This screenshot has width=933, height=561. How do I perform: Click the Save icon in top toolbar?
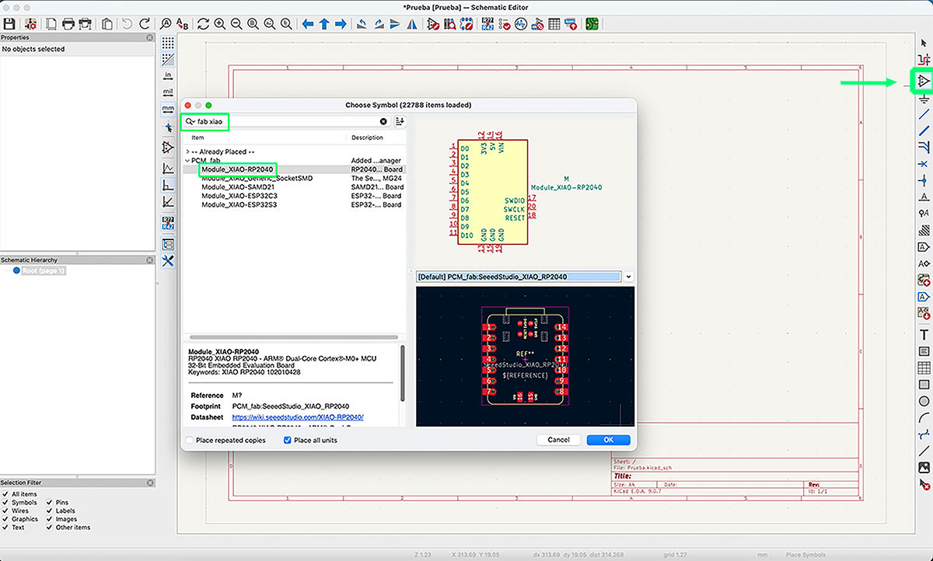tap(9, 24)
